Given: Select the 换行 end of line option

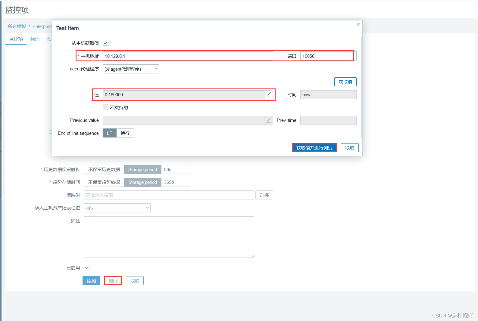Looking at the screenshot, I should [125, 133].
